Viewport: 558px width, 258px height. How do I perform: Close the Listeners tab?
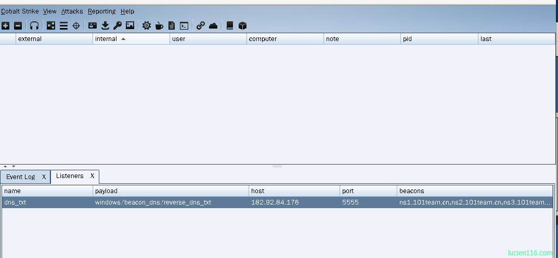92,176
